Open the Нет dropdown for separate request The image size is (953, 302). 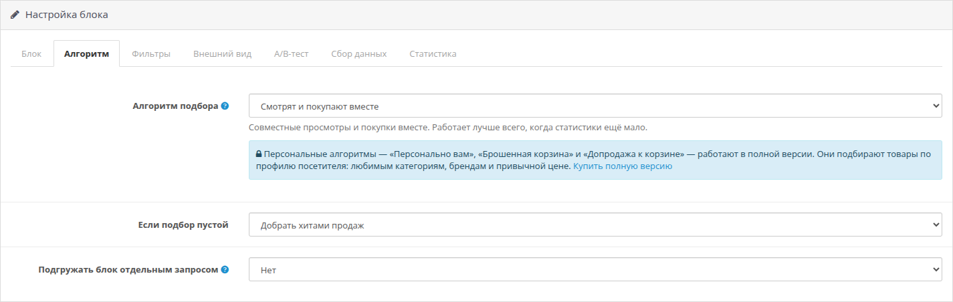click(595, 270)
